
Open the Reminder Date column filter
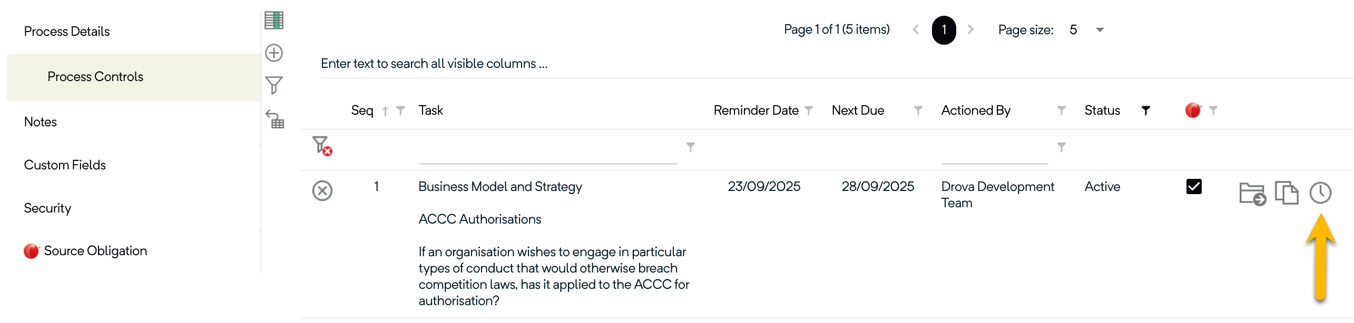coord(809,110)
